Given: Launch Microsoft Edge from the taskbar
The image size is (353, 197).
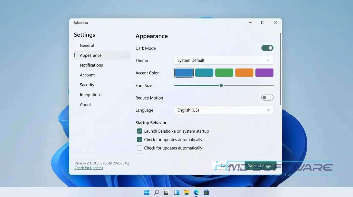Looking at the screenshot, I should pos(196,192).
